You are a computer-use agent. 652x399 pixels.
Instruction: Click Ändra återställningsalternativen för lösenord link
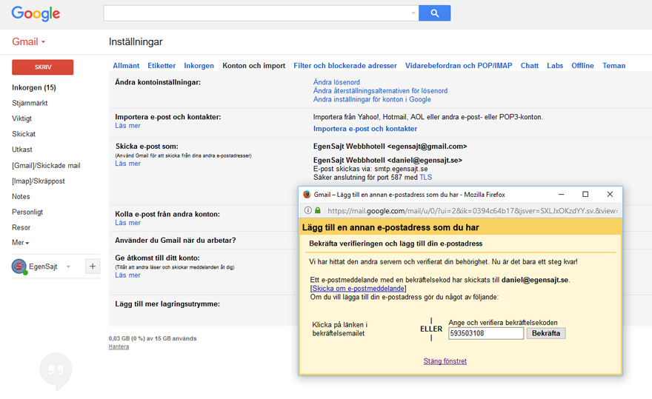point(380,90)
